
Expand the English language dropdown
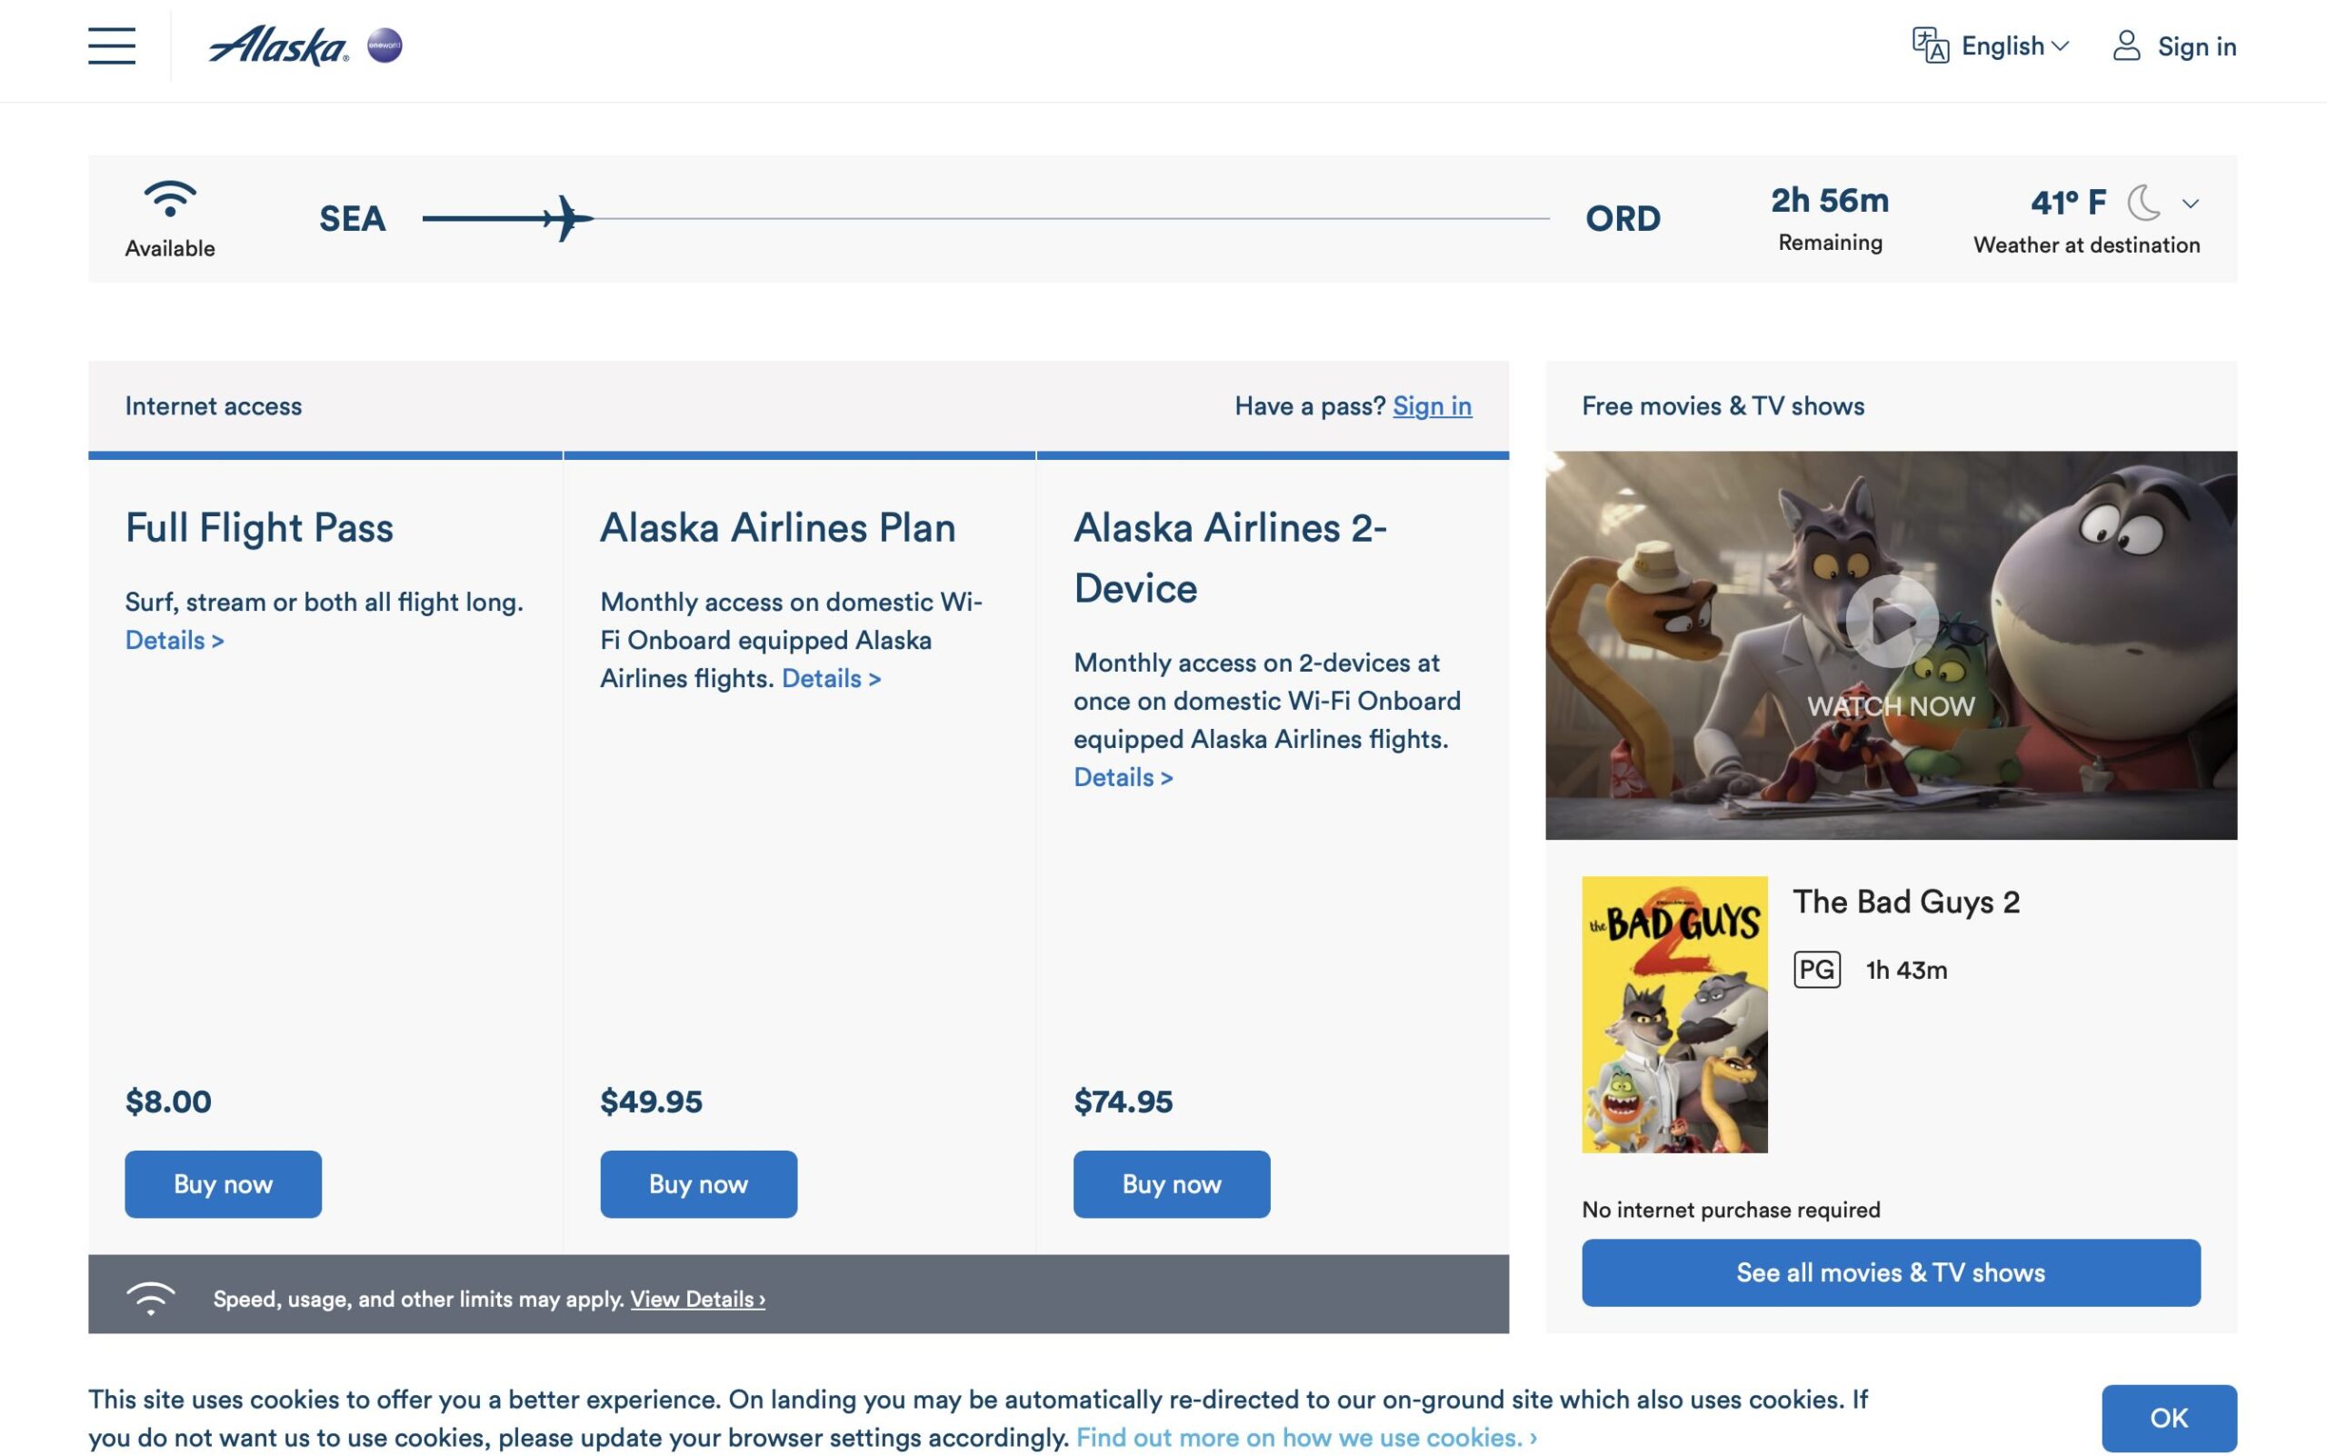(2013, 45)
